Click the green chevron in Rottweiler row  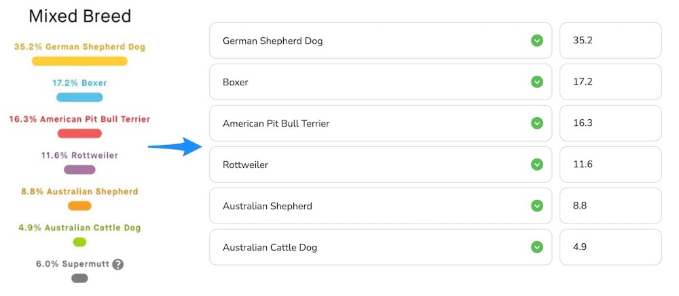pyautogui.click(x=537, y=165)
